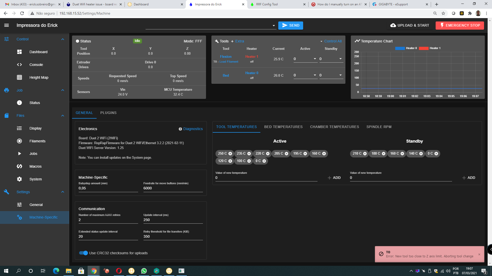Open Bed active temperature dropdown
This screenshot has width=492, height=276.
[x=315, y=75]
